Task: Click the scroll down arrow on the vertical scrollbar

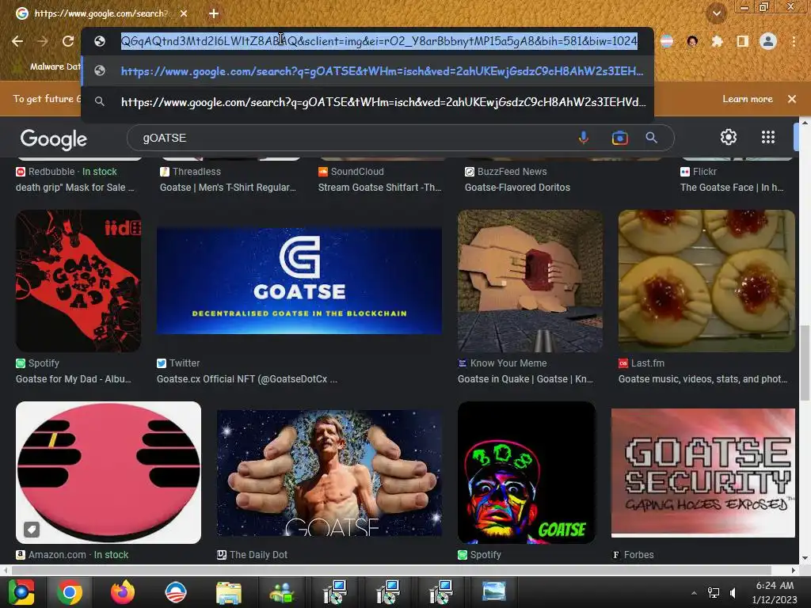Action: coord(805,558)
